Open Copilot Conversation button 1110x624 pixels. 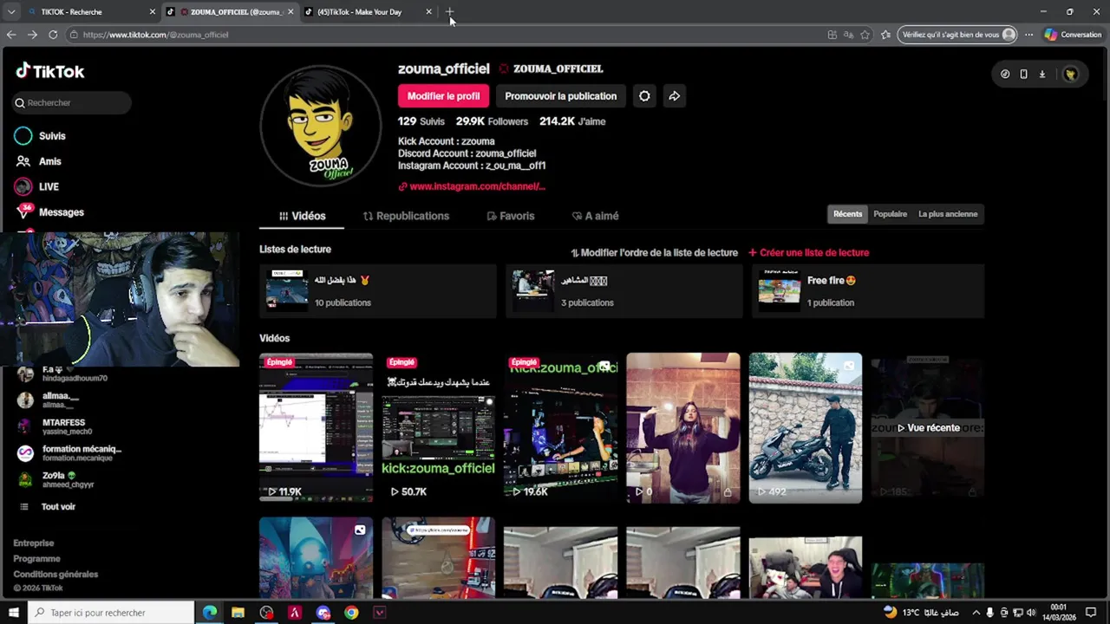coord(1073,35)
